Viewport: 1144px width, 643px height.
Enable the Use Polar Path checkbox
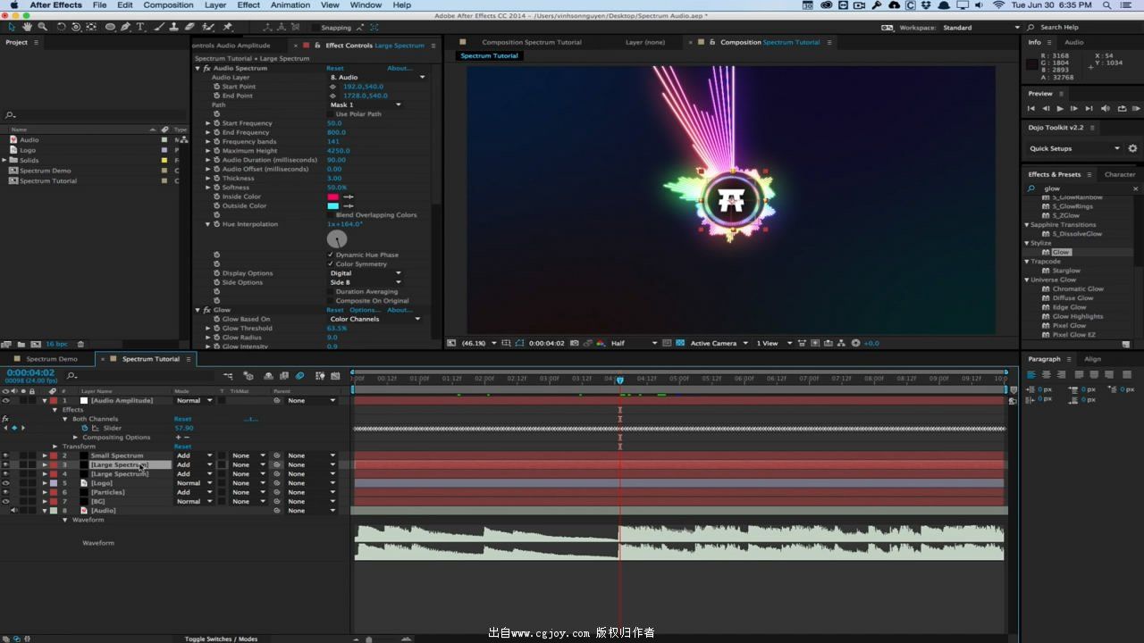pos(331,114)
